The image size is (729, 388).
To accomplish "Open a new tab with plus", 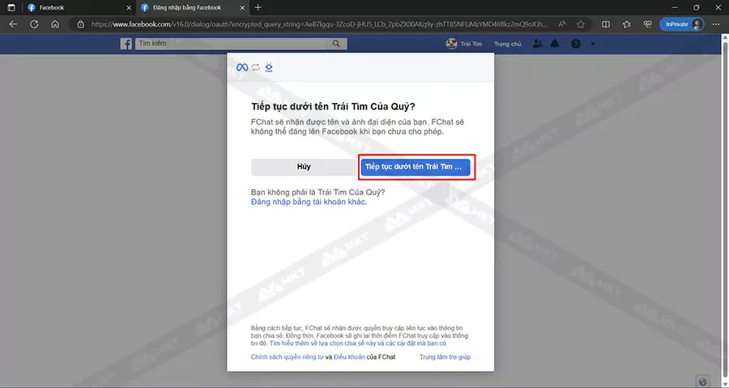I will (258, 7).
